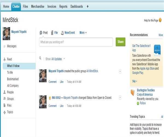Expand the More publisher dropdown
The width and height of the screenshot is (164, 137).
[83, 33]
